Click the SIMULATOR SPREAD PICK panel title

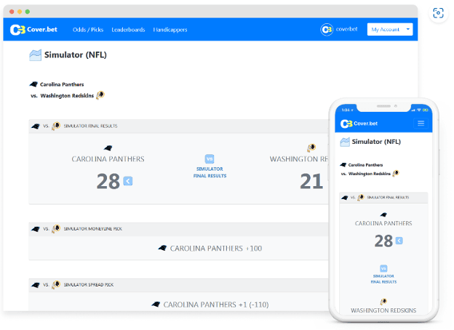(89, 285)
